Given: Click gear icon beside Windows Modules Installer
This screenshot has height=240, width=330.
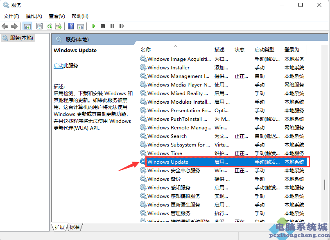Looking at the screenshot, I should coord(143,102).
